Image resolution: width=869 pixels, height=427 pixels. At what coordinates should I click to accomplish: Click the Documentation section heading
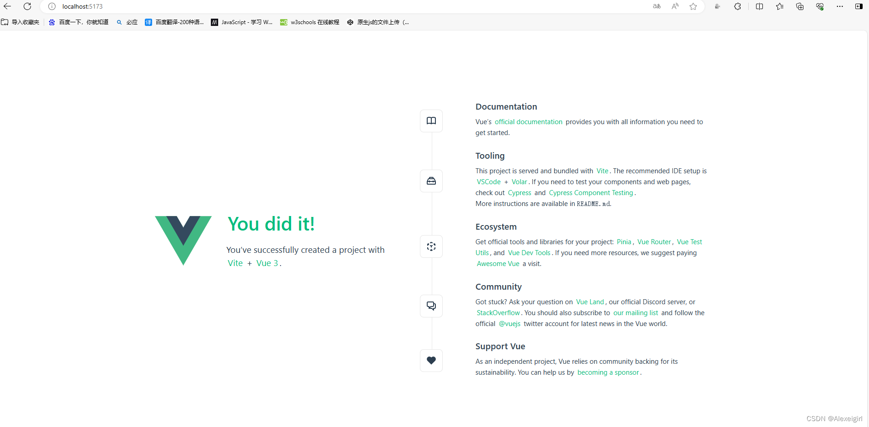[x=506, y=107]
